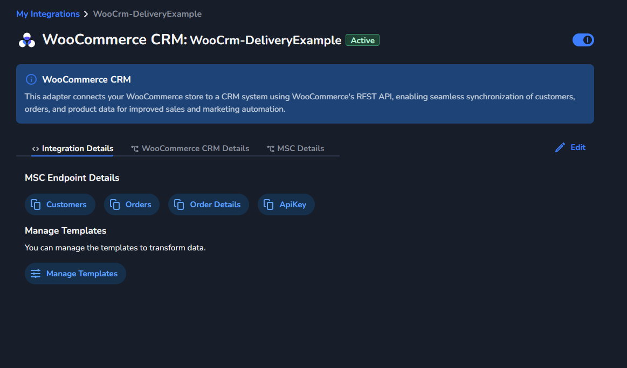Screen dimensions: 627x368
Task: Click the WooCommerce CRM logo icon
Action: click(x=27, y=40)
